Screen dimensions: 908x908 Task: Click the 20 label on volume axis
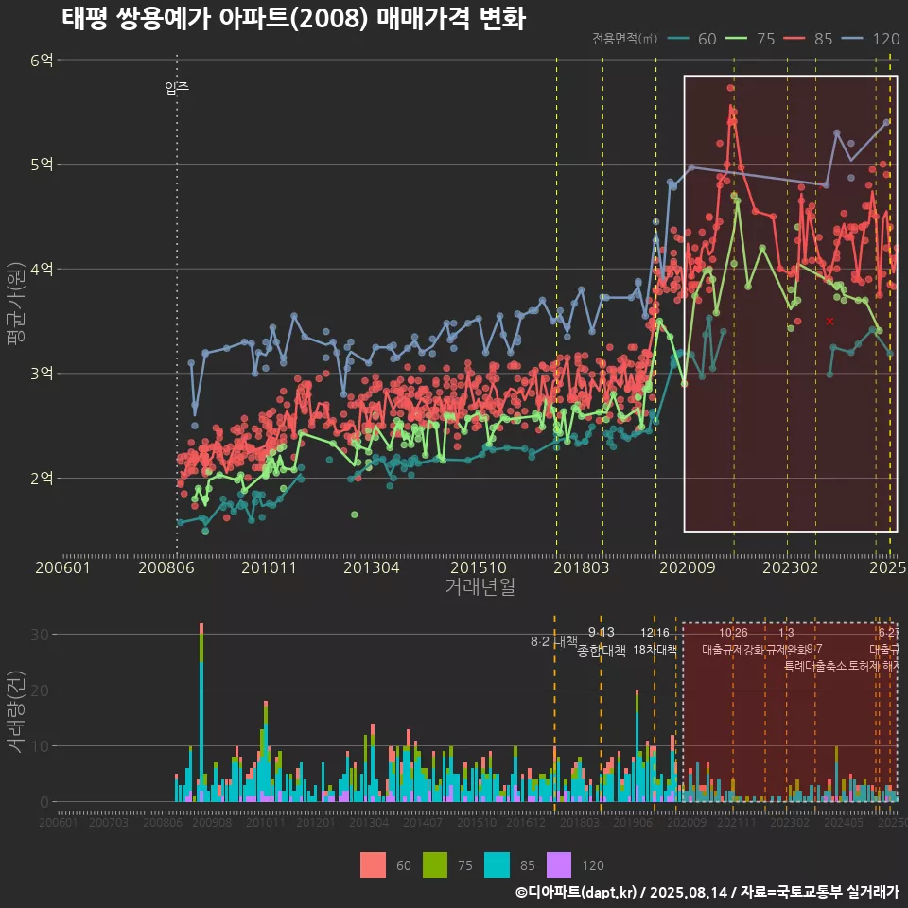click(x=40, y=690)
